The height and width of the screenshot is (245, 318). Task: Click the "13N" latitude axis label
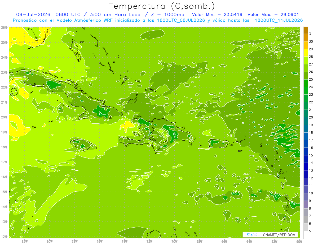coord(4,221)
